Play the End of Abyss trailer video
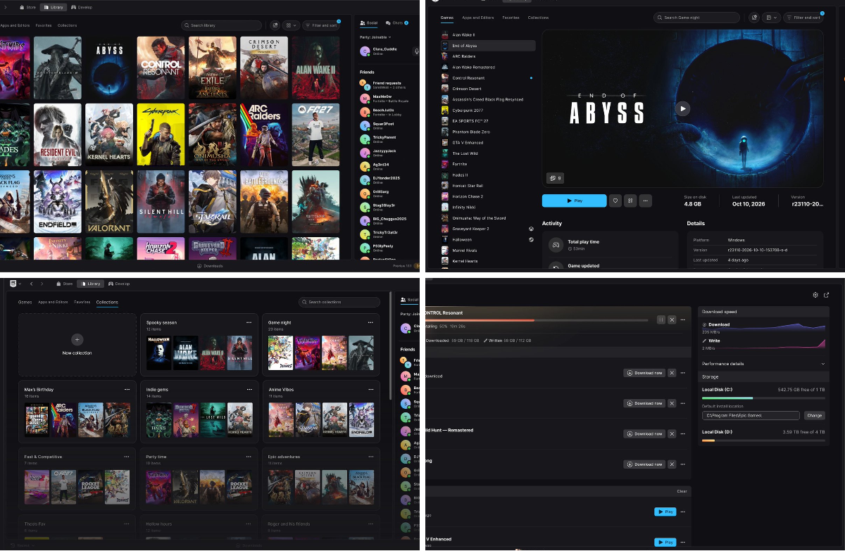Image resolution: width=845 pixels, height=551 pixels. click(682, 108)
